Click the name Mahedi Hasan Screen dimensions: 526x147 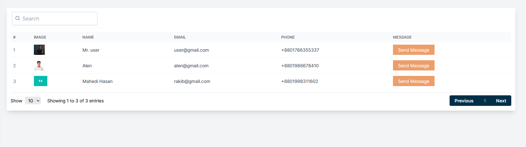pyautogui.click(x=97, y=81)
